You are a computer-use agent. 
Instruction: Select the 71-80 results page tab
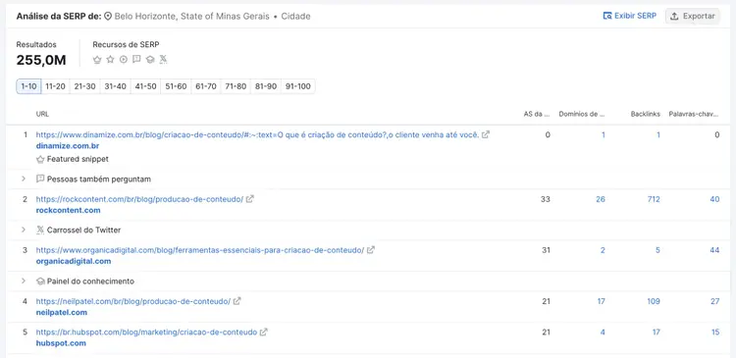point(236,86)
